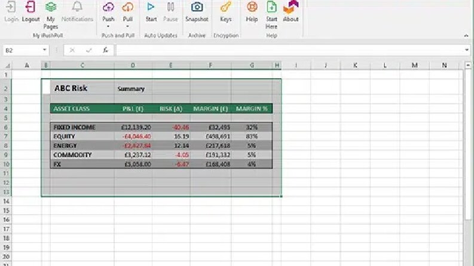The image size is (474, 266).
Task: Open encryption Keys
Action: (x=226, y=7)
